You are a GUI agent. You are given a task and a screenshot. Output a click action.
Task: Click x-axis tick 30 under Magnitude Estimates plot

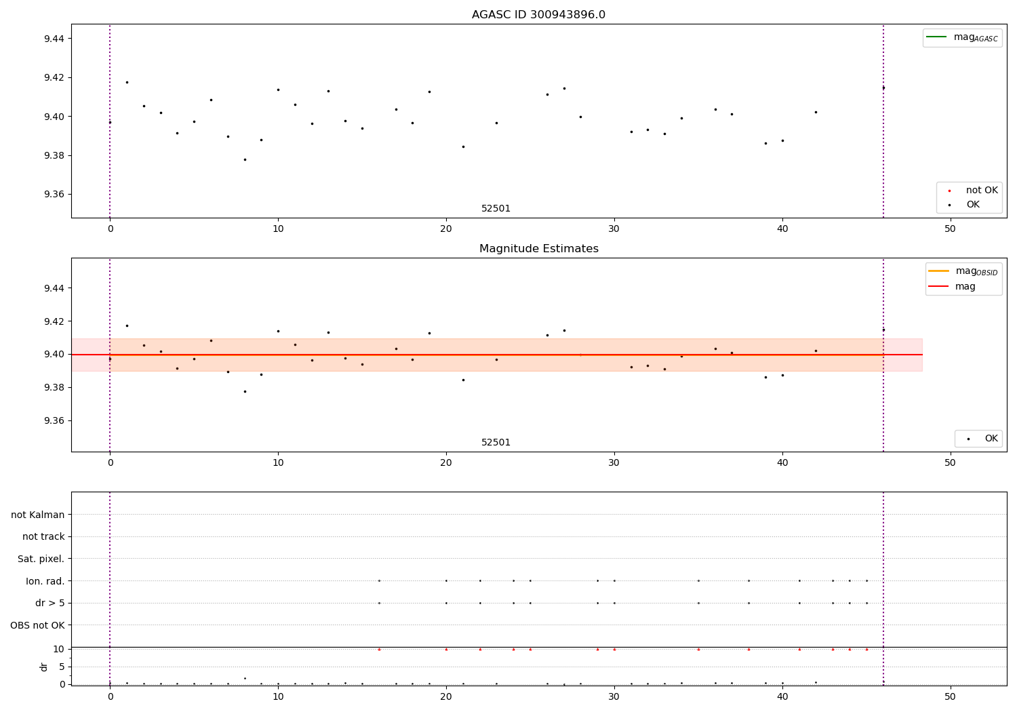click(614, 463)
